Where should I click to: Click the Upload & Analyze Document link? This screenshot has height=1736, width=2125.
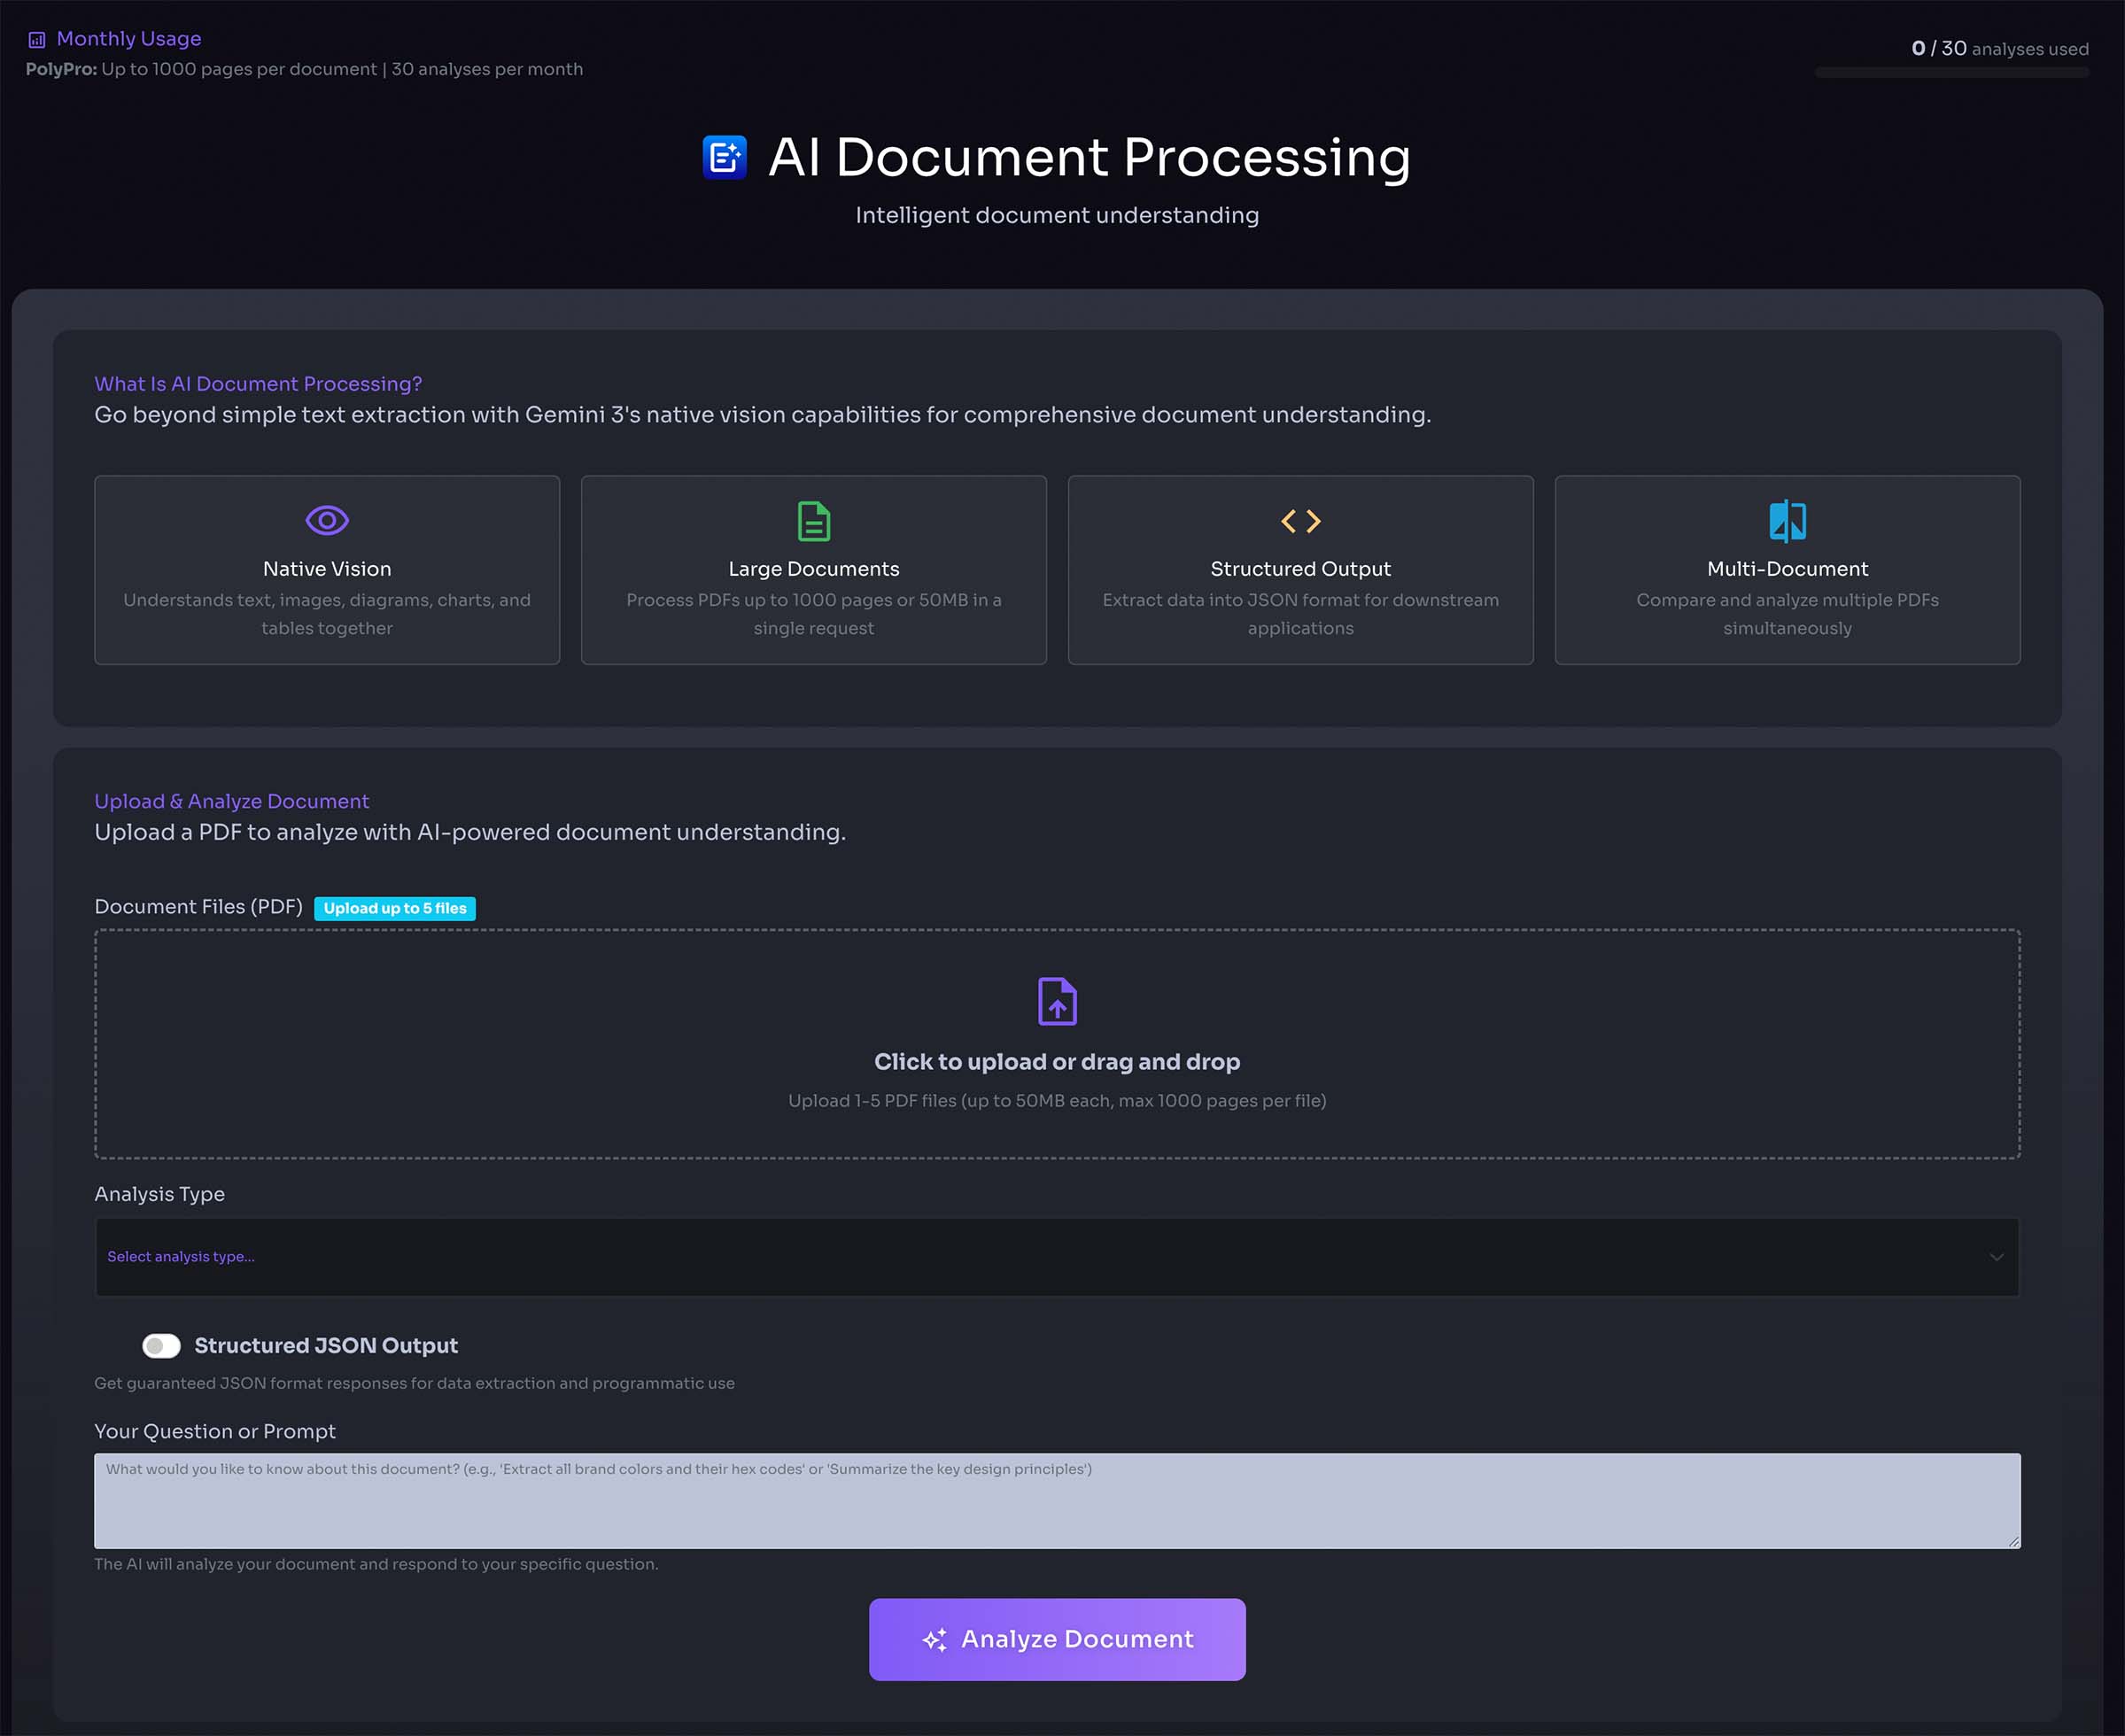pos(231,801)
